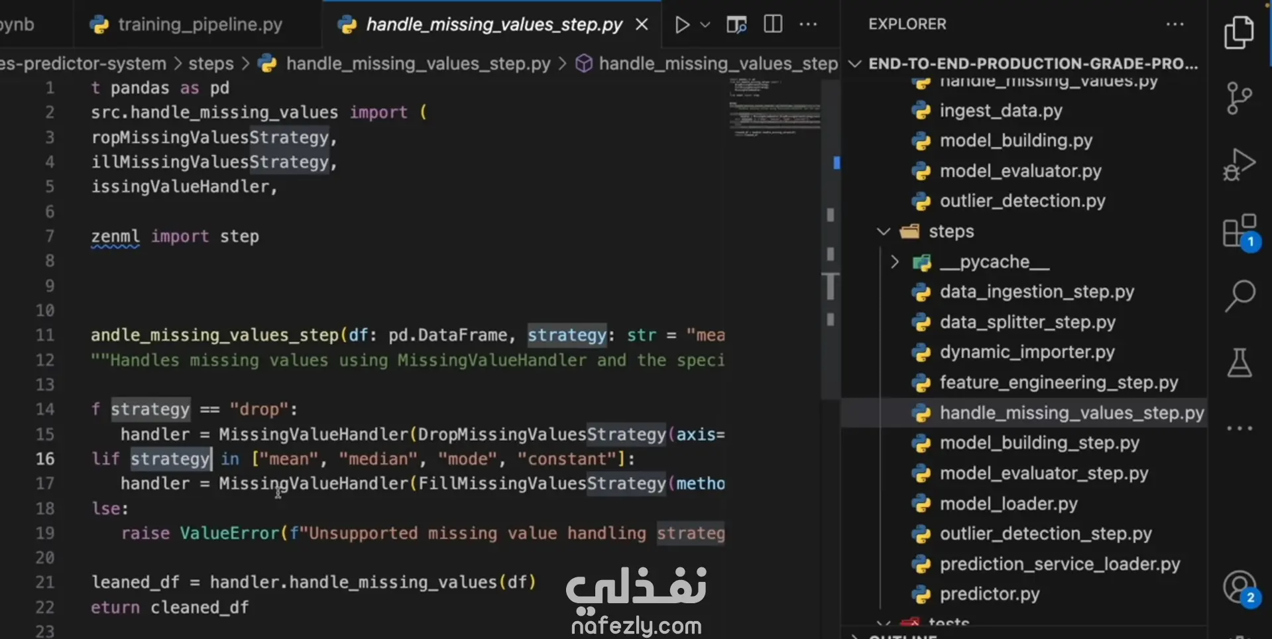Click the steps breadcrumb segment
The height and width of the screenshot is (639, 1272).
point(211,64)
